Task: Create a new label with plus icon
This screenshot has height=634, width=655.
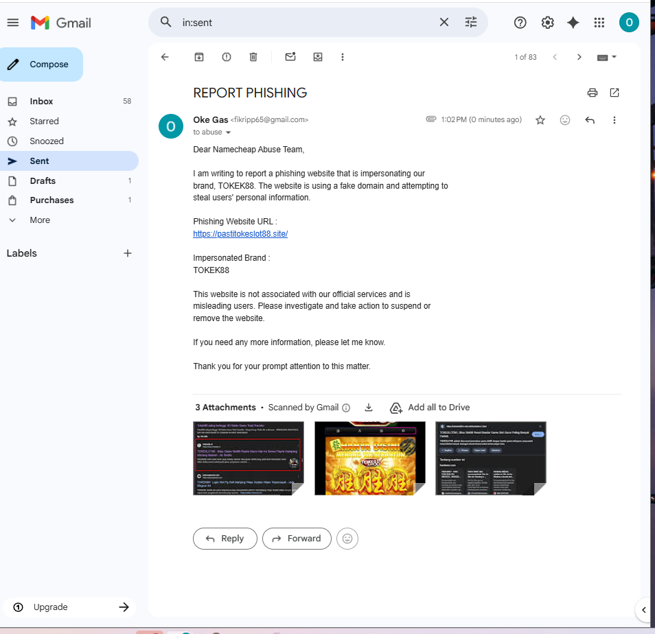Action: pos(128,253)
